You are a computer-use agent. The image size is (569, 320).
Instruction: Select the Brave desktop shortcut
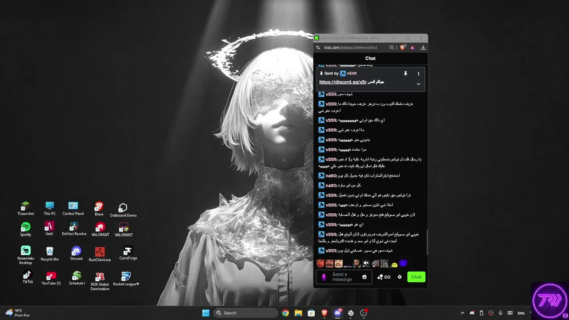99,208
